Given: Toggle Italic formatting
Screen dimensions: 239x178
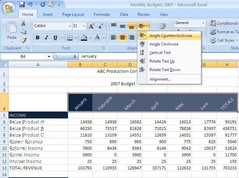Looking at the screenshot, I should coord(46,37).
